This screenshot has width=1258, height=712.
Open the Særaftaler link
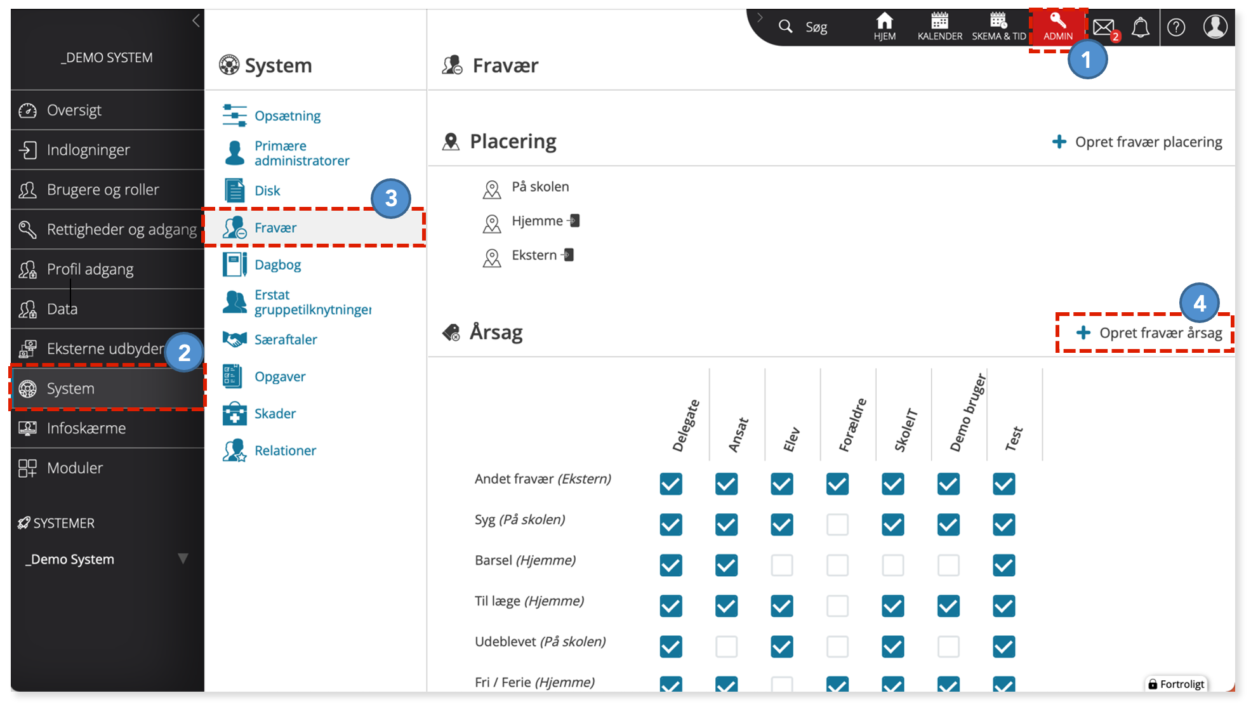[x=286, y=340]
